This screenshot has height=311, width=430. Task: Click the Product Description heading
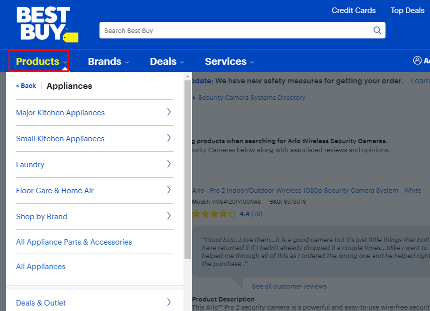(x=223, y=299)
